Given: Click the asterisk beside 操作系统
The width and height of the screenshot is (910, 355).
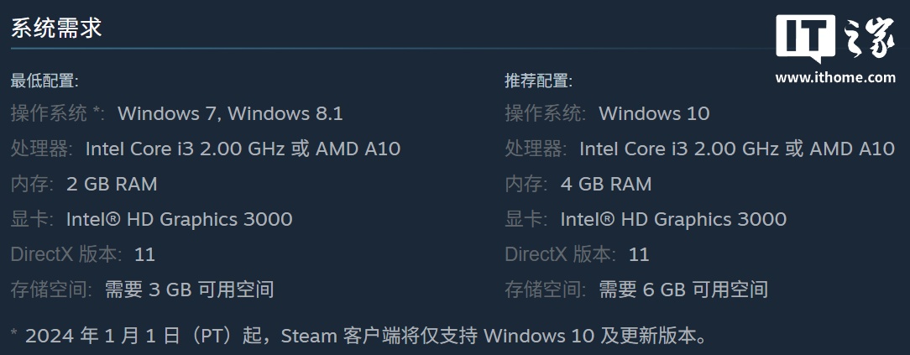Looking at the screenshot, I should point(97,110).
